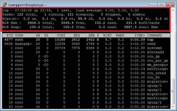The width and height of the screenshot is (177, 111).
Task: Click the scrollbar up arrow
Action: click(173, 10)
